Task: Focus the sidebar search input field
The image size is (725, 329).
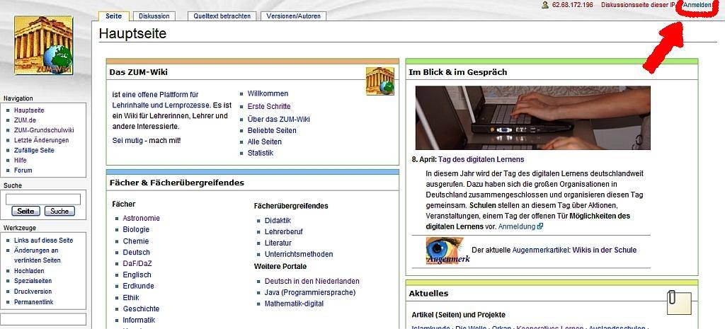Action: coord(43,200)
